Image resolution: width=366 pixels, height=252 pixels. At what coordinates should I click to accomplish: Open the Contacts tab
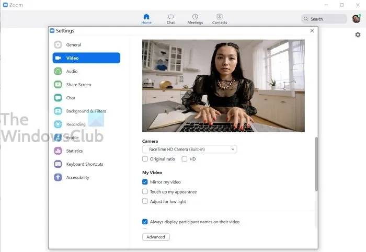click(220, 19)
